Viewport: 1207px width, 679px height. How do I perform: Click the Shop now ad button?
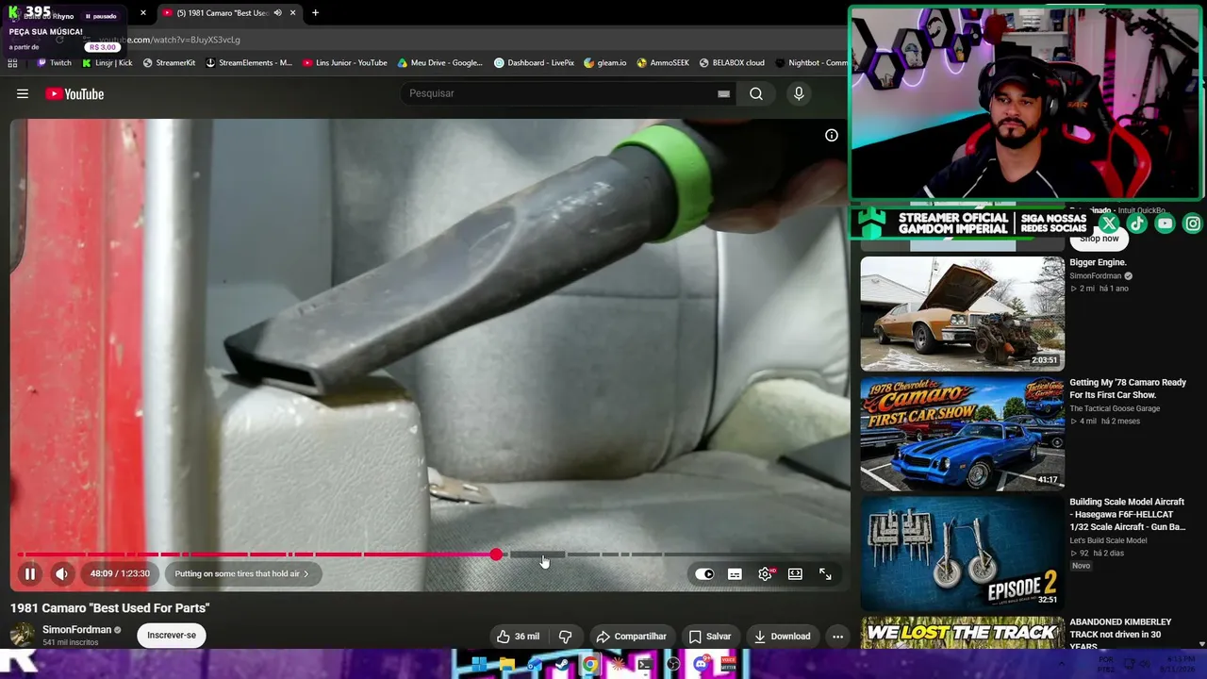click(1100, 239)
